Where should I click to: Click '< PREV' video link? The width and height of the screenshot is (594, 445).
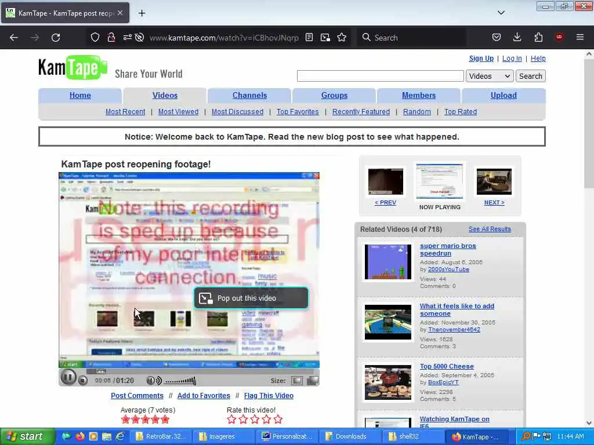(x=385, y=202)
